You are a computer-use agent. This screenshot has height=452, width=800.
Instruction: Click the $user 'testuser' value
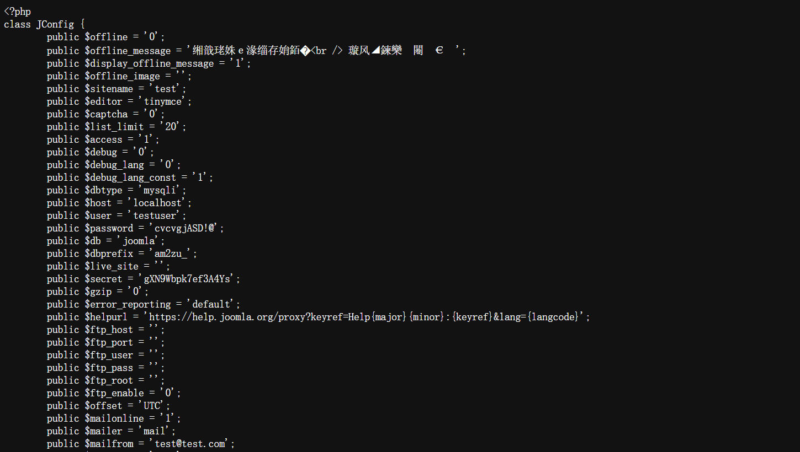tap(157, 215)
